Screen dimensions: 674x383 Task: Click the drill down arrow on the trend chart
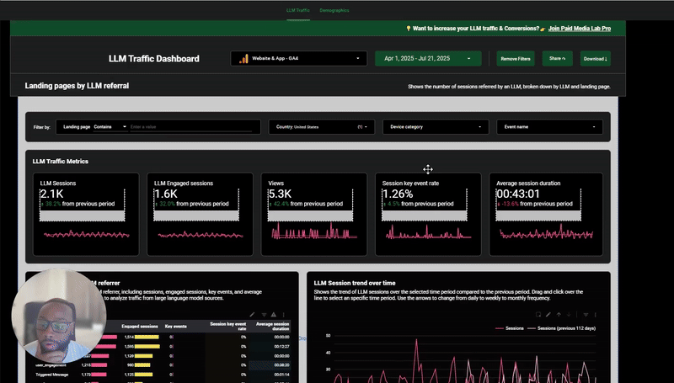[569, 315]
